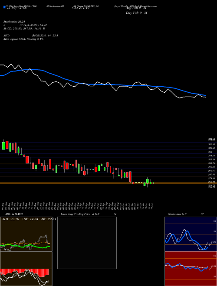Click the ADX indicator lines panel
This screenshot has width=217, height=286.
[x=26, y=234]
